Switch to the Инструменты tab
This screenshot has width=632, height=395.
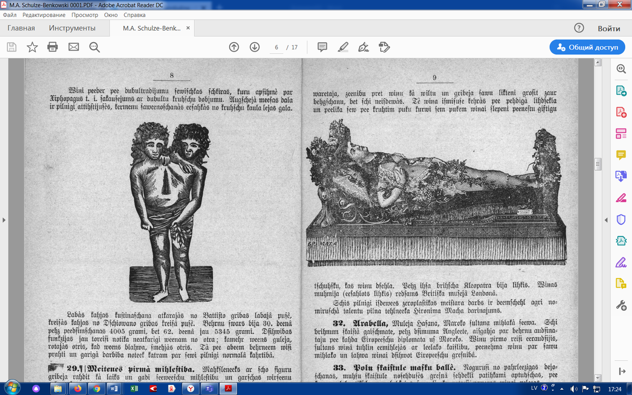[x=72, y=28]
